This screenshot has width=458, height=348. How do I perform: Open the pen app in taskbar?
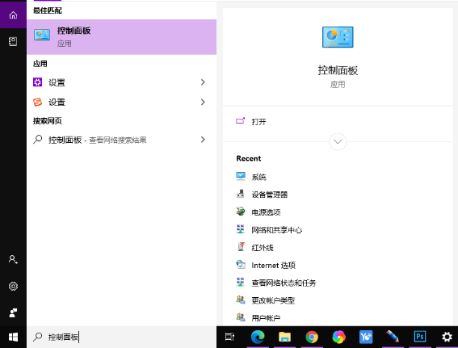pos(393,337)
